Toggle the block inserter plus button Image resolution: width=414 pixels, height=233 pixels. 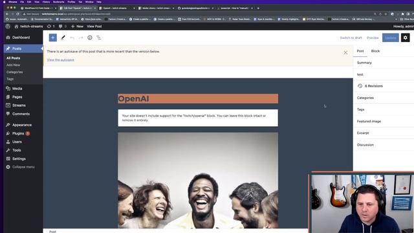53,38
